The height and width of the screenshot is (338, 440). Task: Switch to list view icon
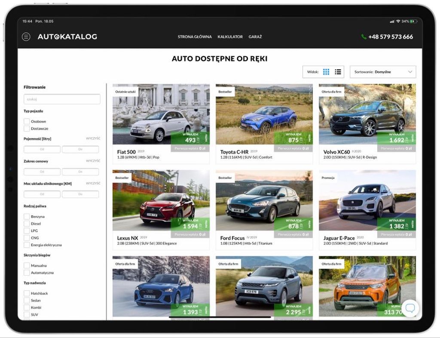tap(338, 72)
